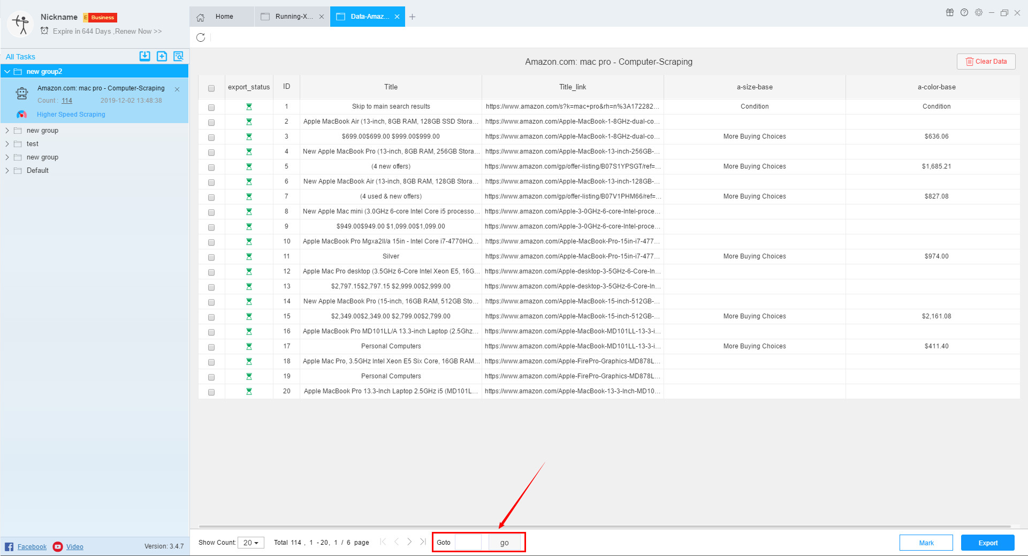The image size is (1028, 556).
Task: Toggle the select-all header checkbox
Action: (x=211, y=88)
